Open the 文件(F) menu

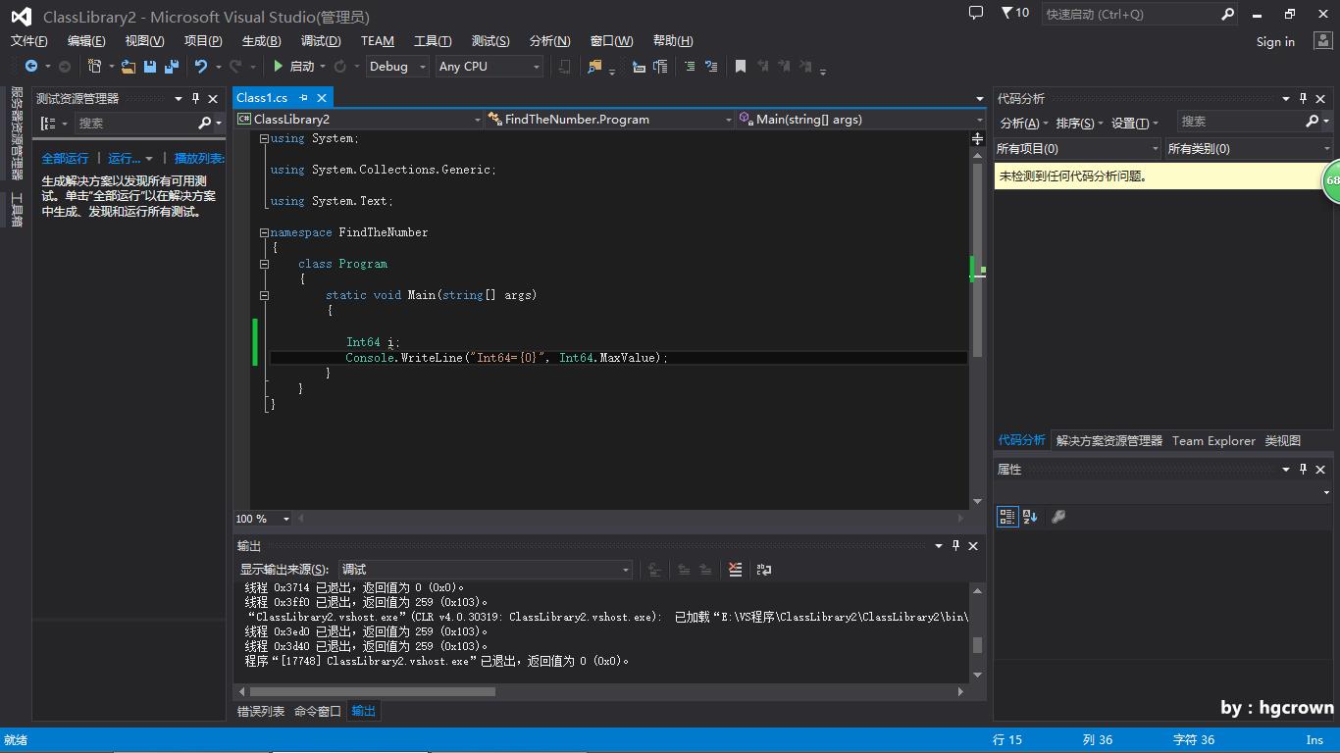coord(29,40)
